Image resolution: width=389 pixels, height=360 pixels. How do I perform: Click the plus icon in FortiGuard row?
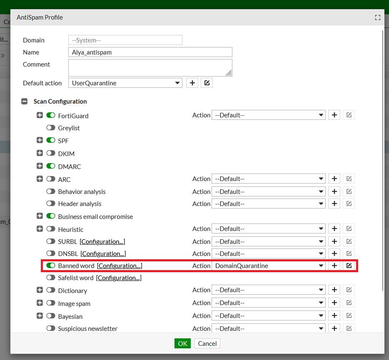[x=334, y=115]
